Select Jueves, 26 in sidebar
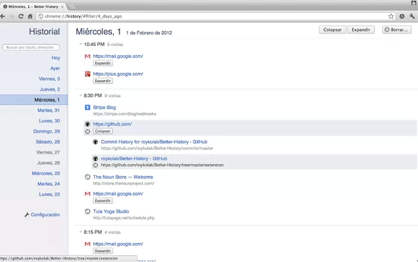This screenshot has width=418, height=262. click(x=49, y=163)
